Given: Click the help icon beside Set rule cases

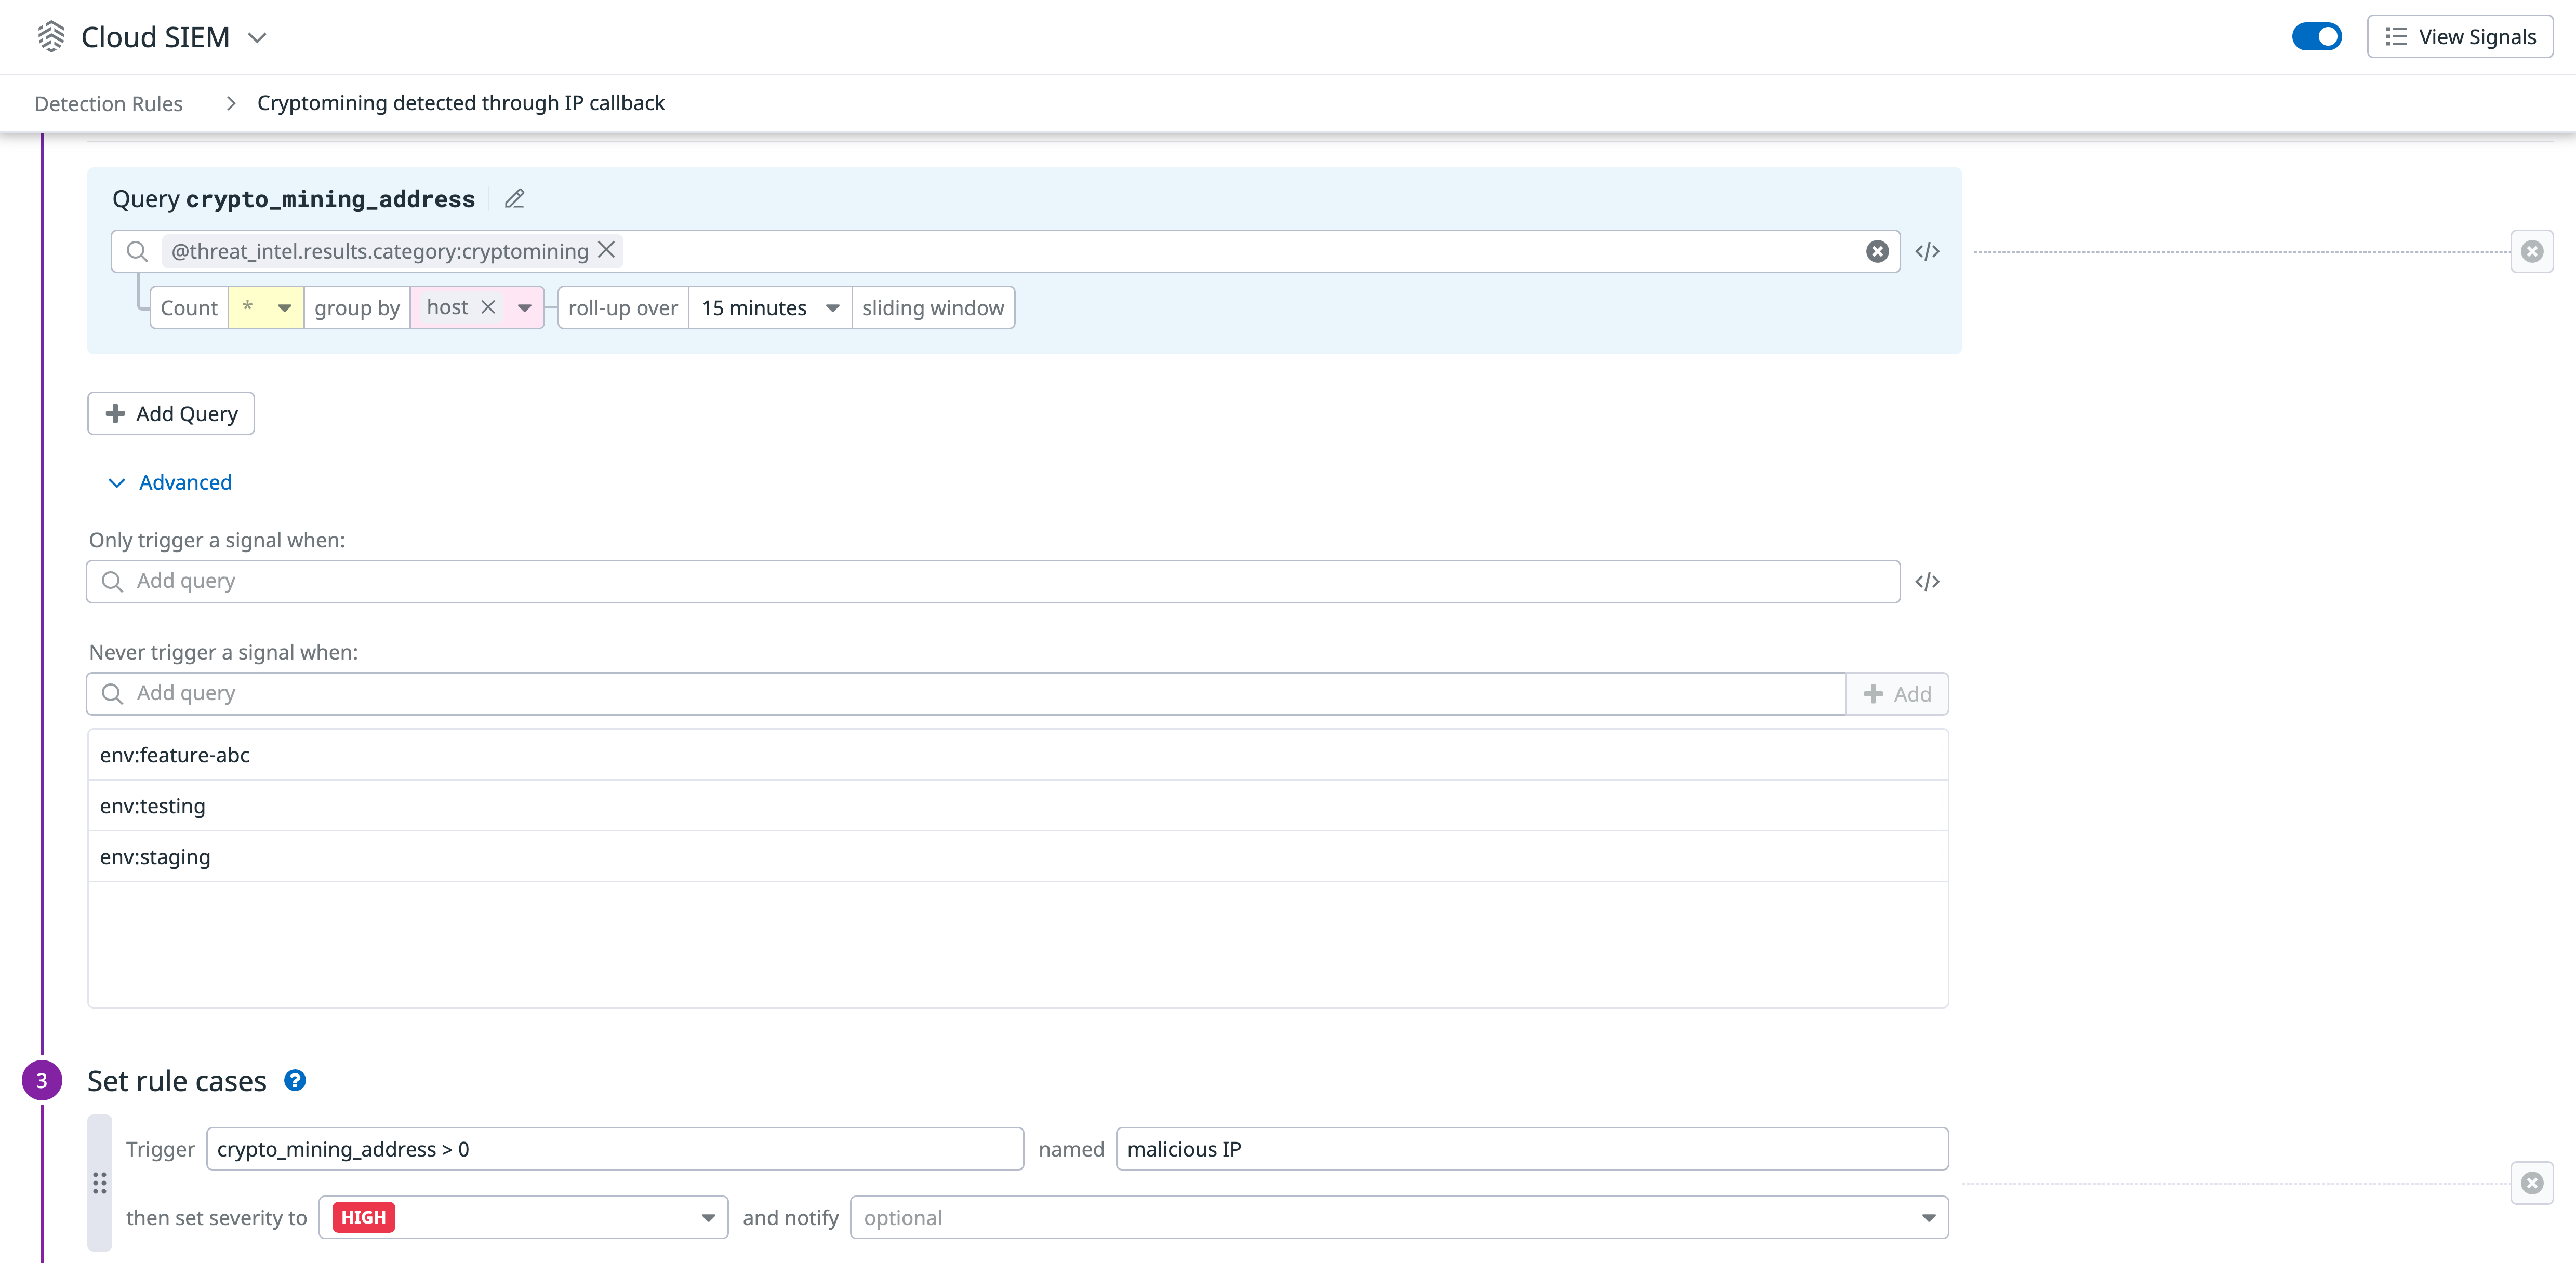Looking at the screenshot, I should coord(294,1080).
